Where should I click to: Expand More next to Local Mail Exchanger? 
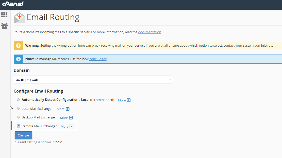click(63, 109)
